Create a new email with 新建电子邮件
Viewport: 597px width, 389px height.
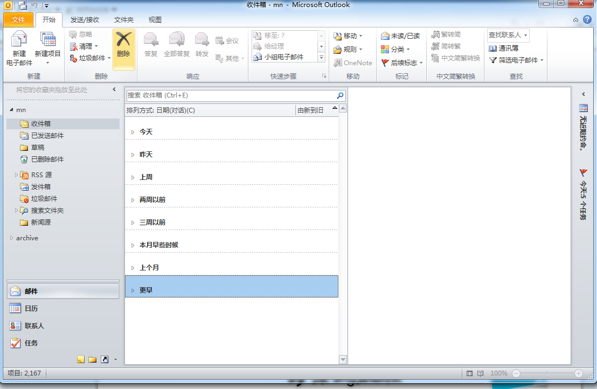[x=19, y=48]
